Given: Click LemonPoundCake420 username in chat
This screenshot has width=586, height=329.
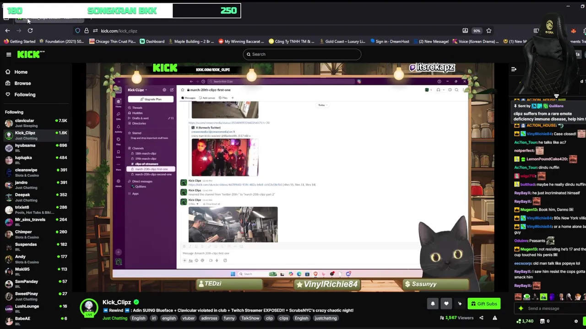Looking at the screenshot, I should tap(547, 159).
